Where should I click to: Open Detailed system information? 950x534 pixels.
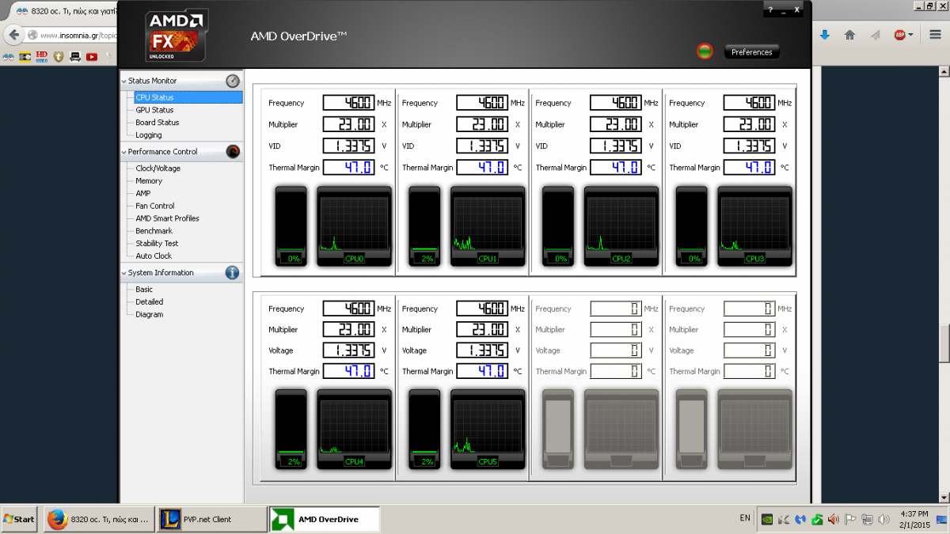tap(150, 302)
